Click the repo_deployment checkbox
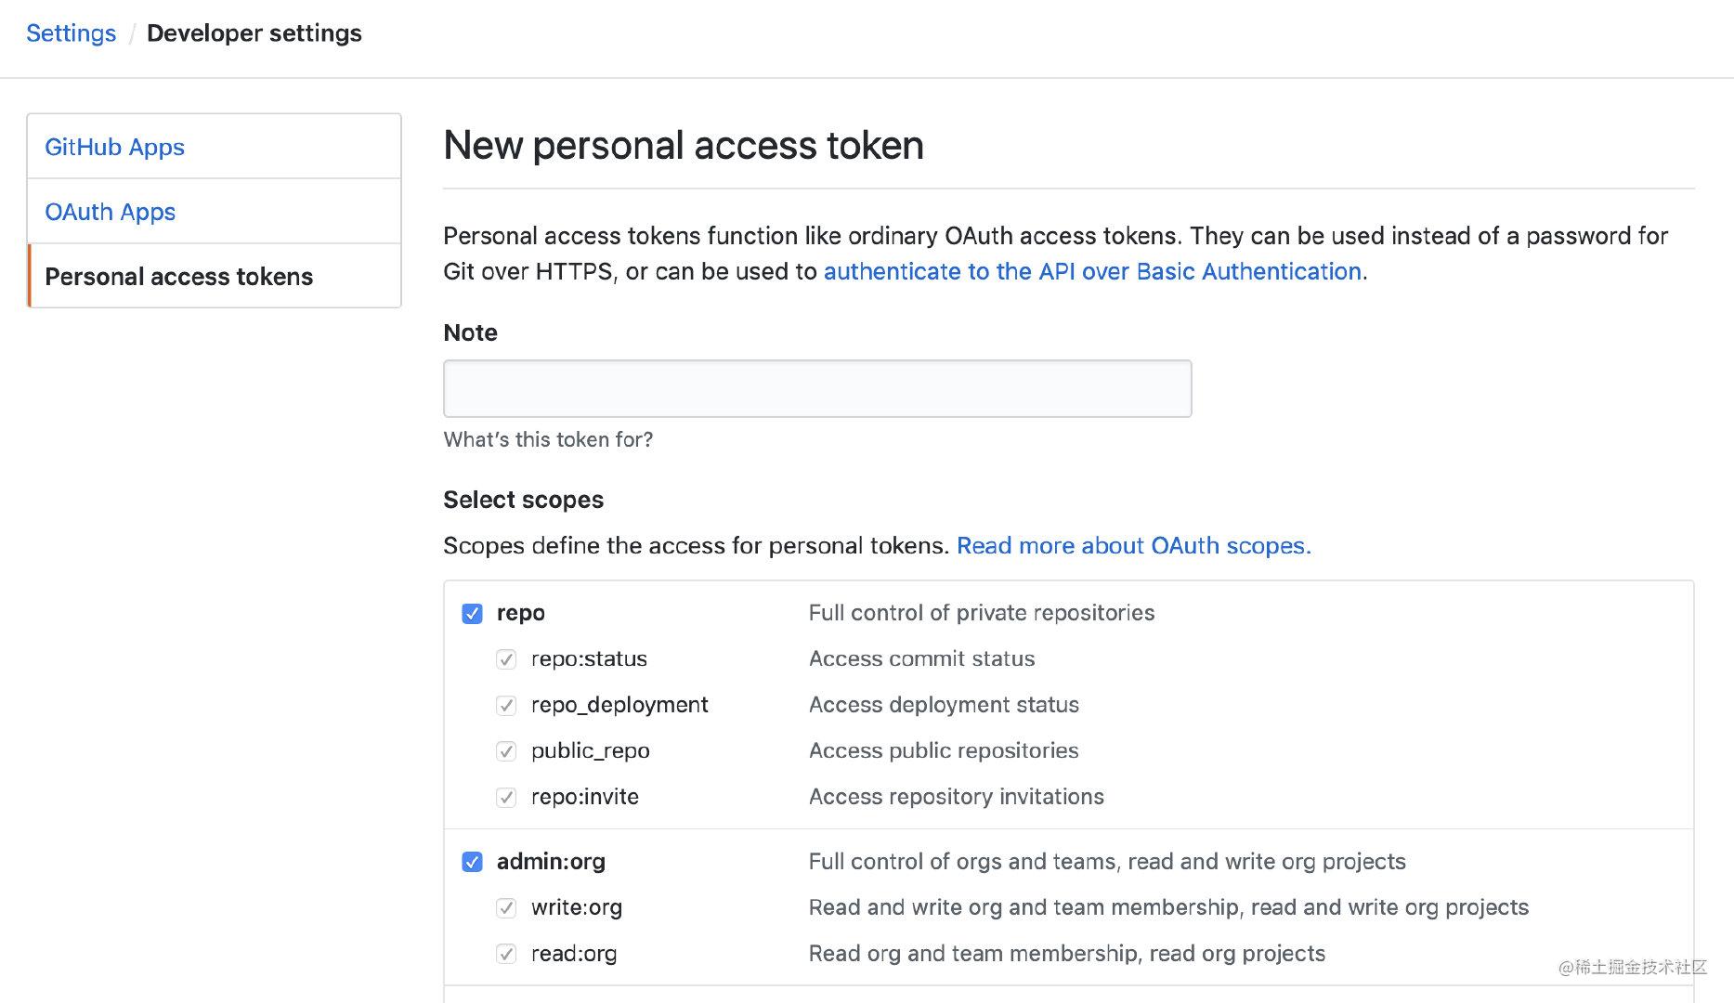The width and height of the screenshot is (1734, 1003). click(506, 706)
